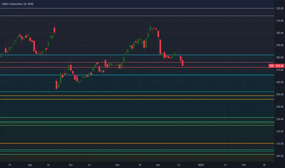Click the 310.00 price axis label

coord(280,21)
